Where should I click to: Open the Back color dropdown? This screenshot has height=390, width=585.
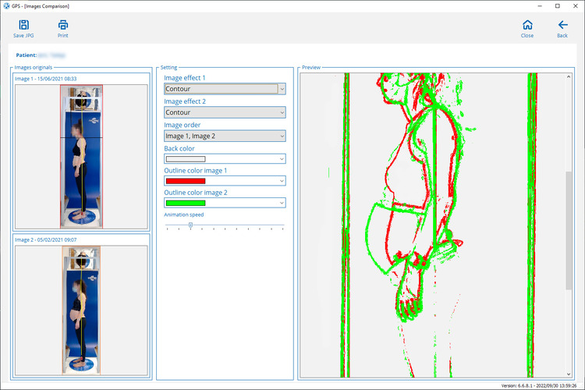pyautogui.click(x=225, y=159)
